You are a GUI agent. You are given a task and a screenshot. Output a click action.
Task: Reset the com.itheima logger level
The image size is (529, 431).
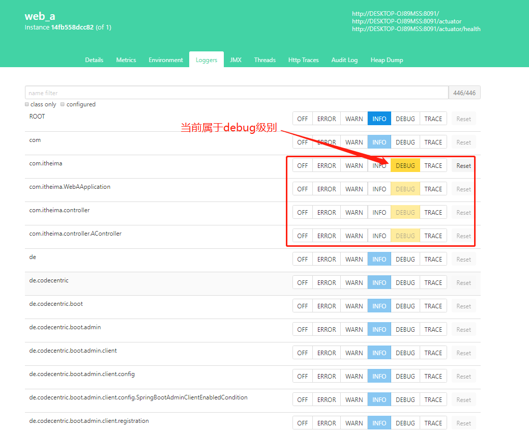463,166
